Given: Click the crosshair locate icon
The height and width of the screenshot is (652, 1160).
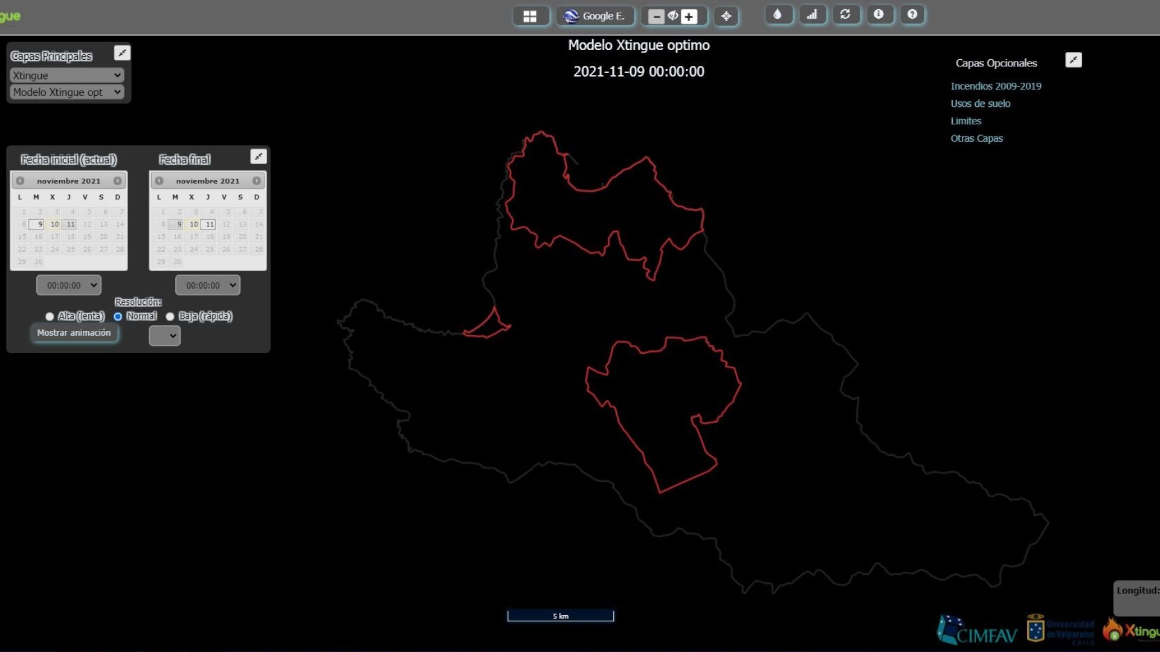Looking at the screenshot, I should tap(726, 16).
